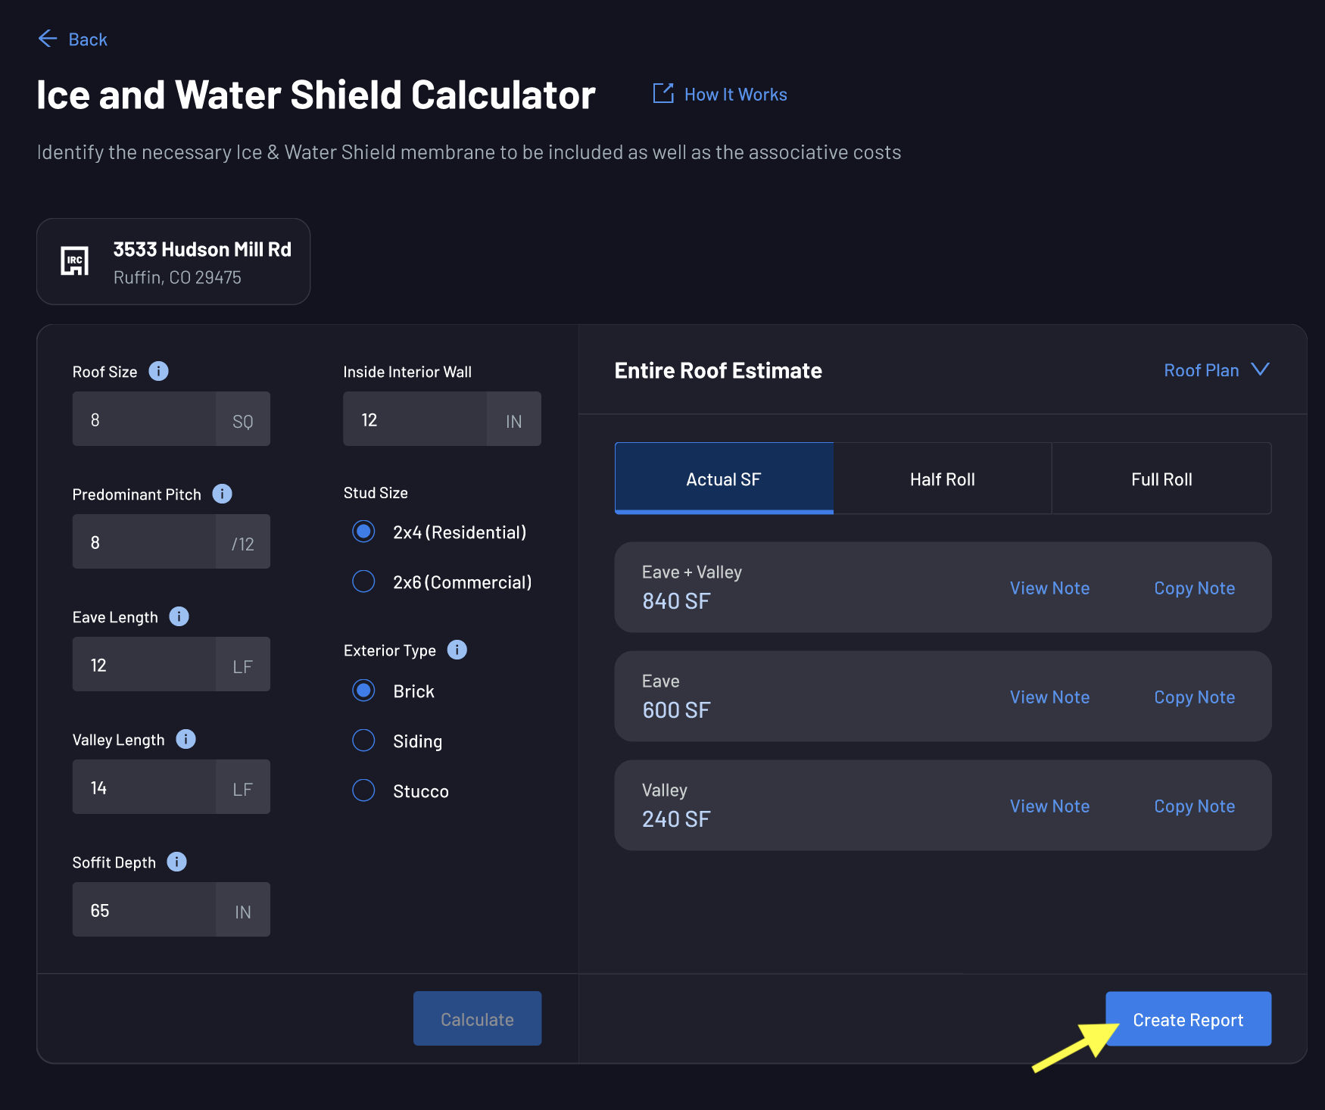Open the Predominant Pitch info tooltip
The height and width of the screenshot is (1110, 1325).
222,494
